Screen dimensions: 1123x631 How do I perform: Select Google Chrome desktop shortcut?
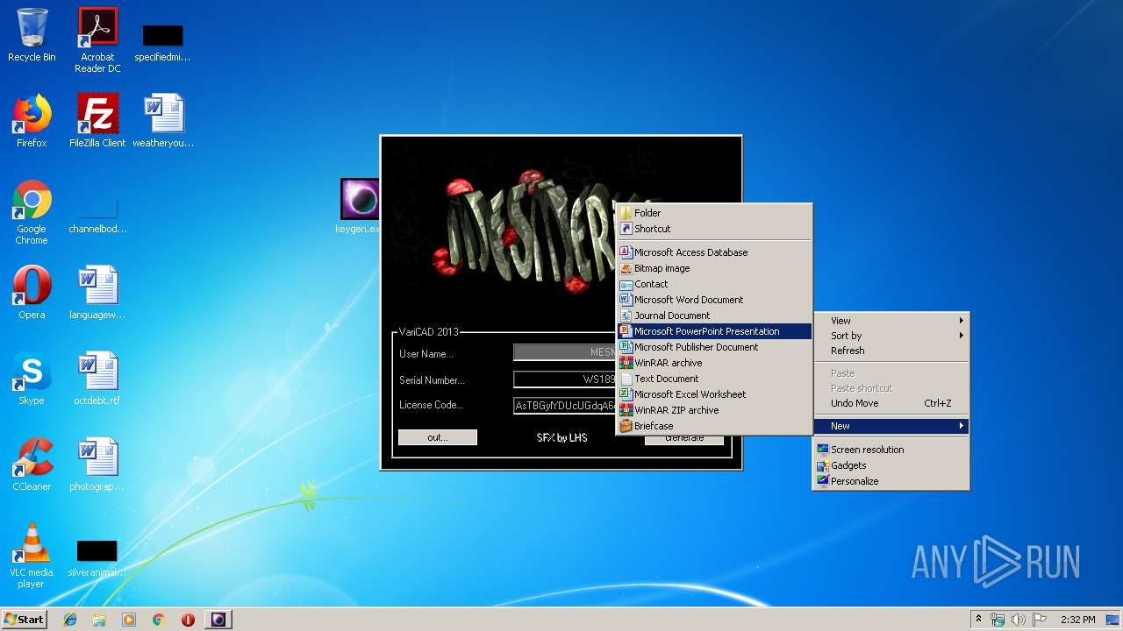tap(32, 212)
